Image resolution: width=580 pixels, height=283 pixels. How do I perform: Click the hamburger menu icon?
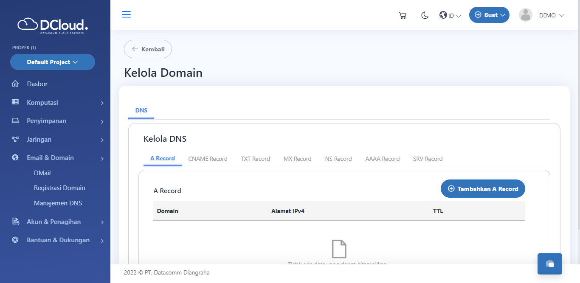[x=126, y=14]
